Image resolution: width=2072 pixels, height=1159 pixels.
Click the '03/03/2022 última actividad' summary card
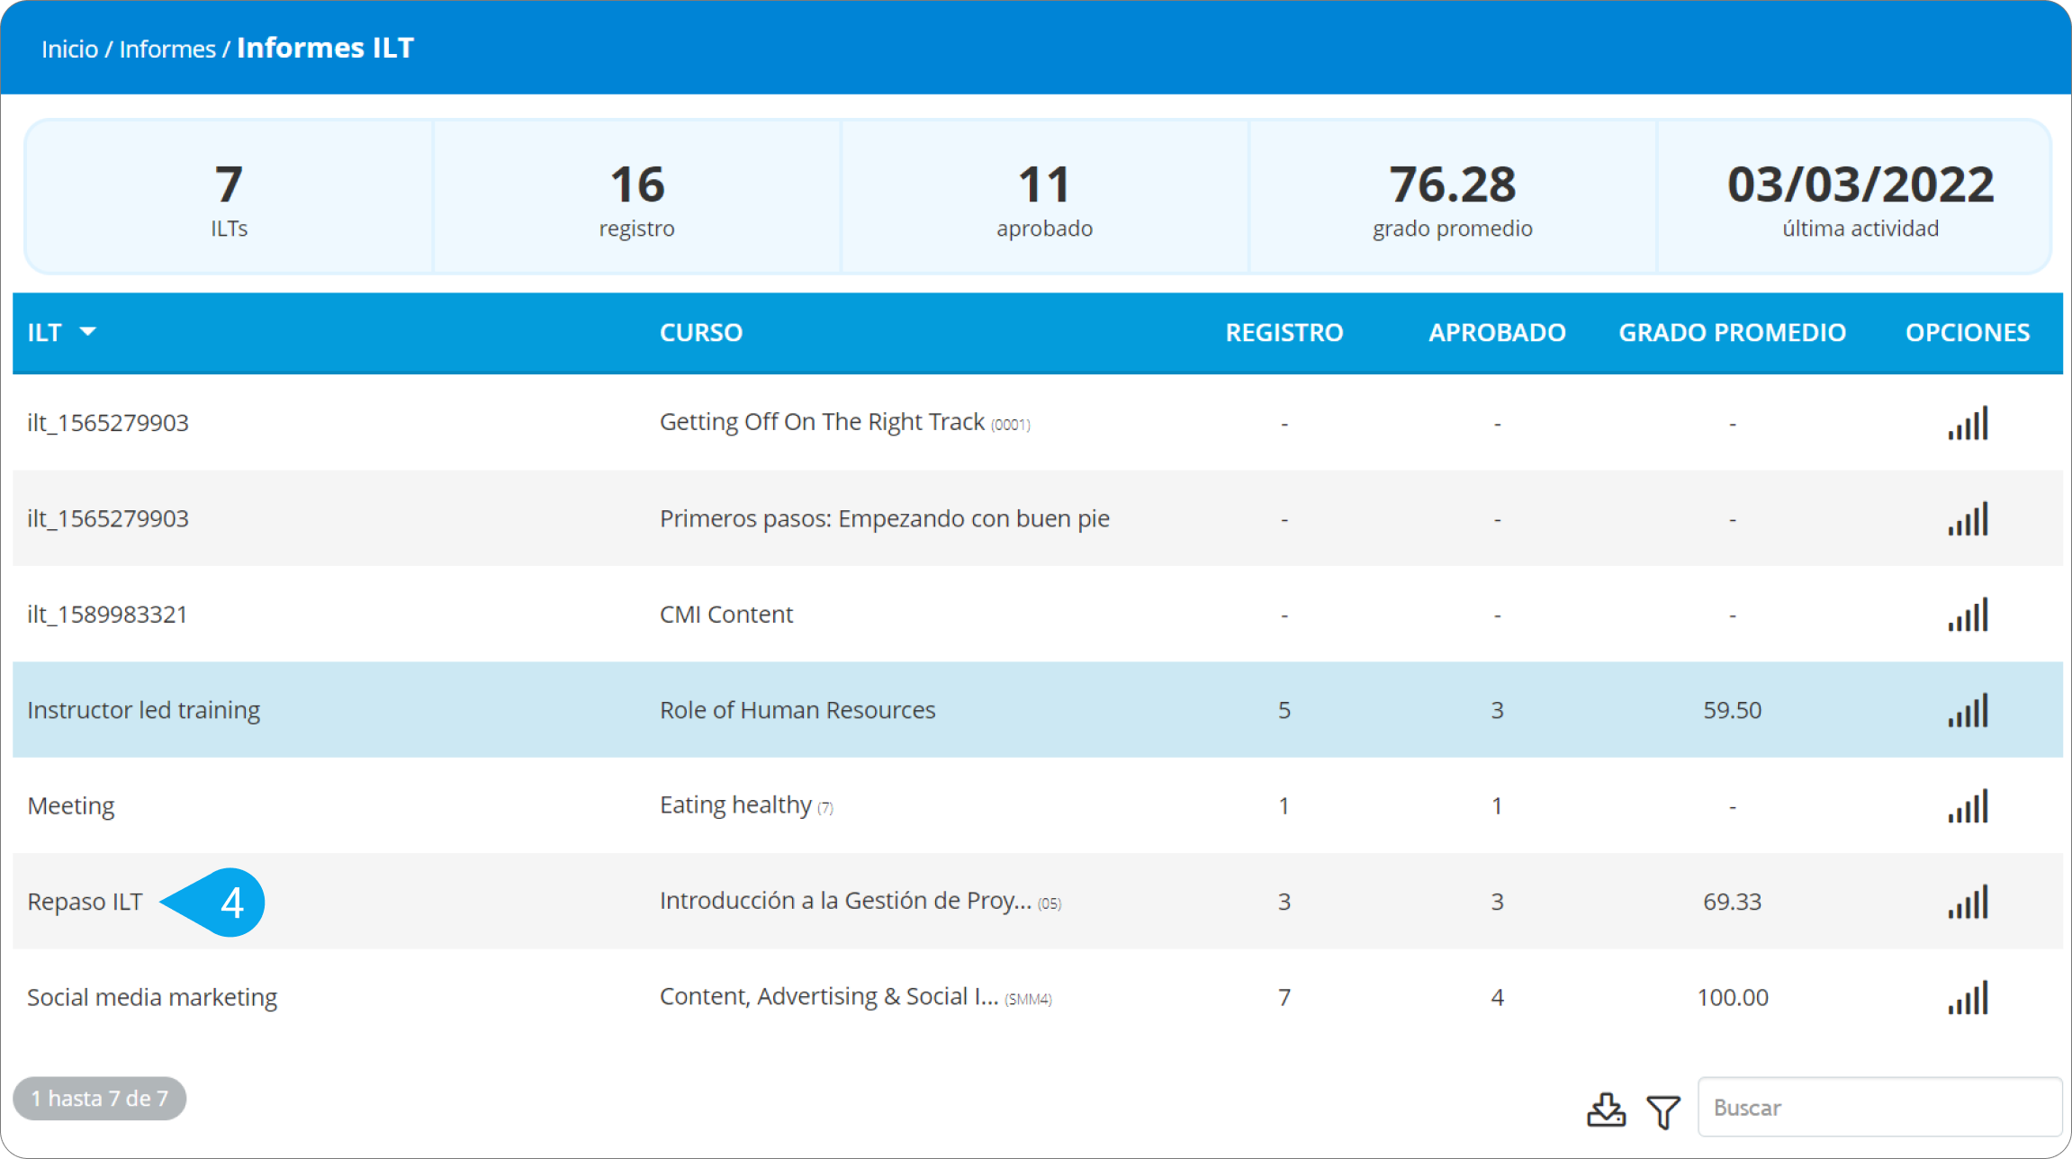[1854, 197]
